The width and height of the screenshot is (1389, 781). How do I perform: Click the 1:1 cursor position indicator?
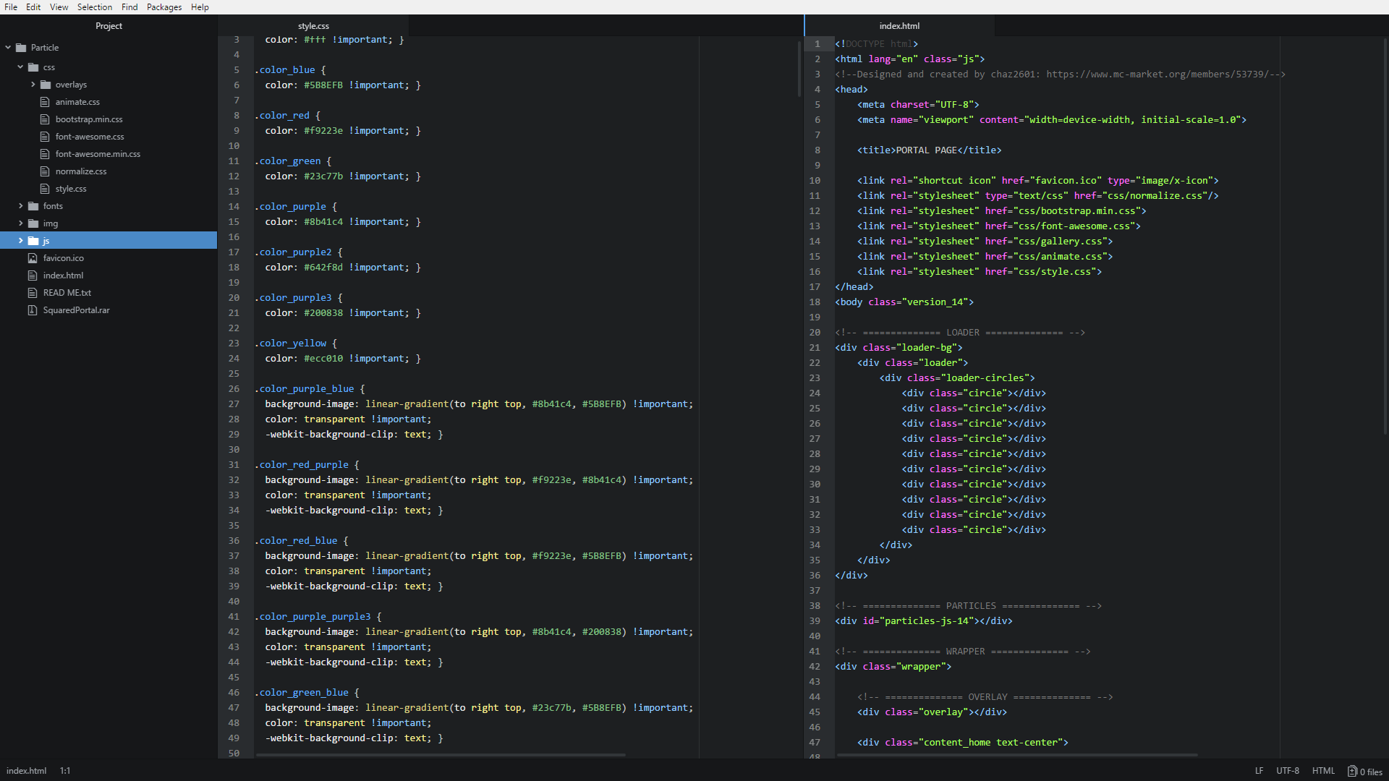pyautogui.click(x=65, y=771)
